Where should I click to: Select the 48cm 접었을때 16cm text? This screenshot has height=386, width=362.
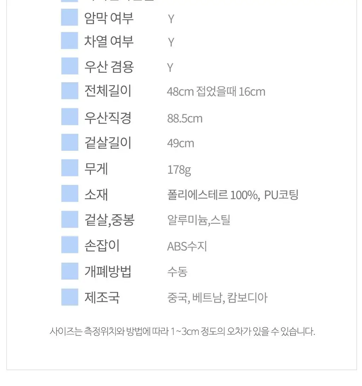pyautogui.click(x=216, y=92)
